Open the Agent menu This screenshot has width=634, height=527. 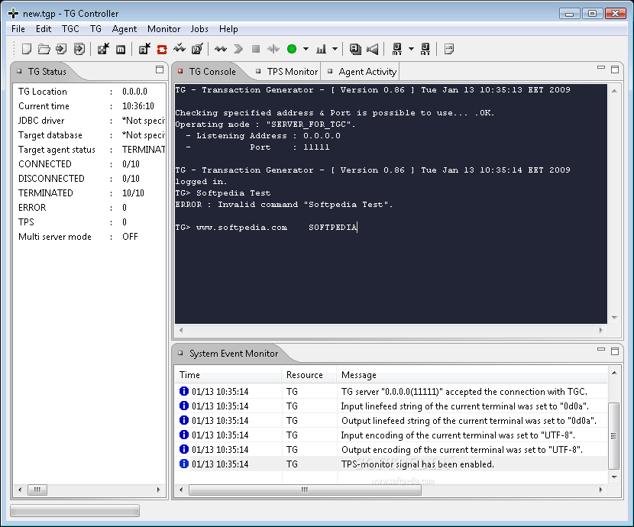125,29
